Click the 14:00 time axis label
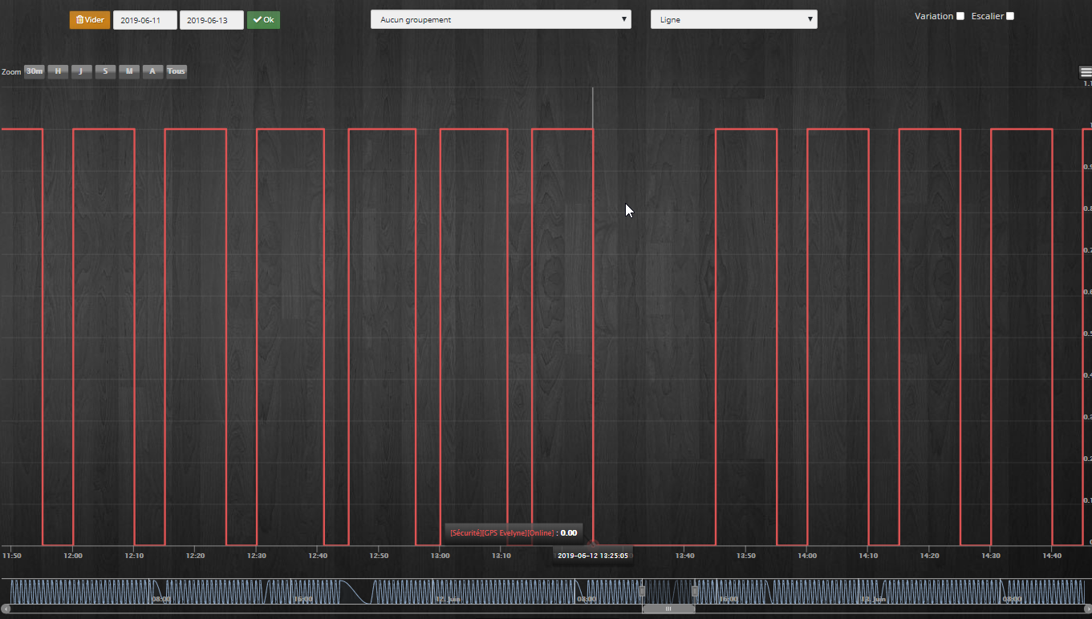This screenshot has height=619, width=1092. (x=807, y=556)
